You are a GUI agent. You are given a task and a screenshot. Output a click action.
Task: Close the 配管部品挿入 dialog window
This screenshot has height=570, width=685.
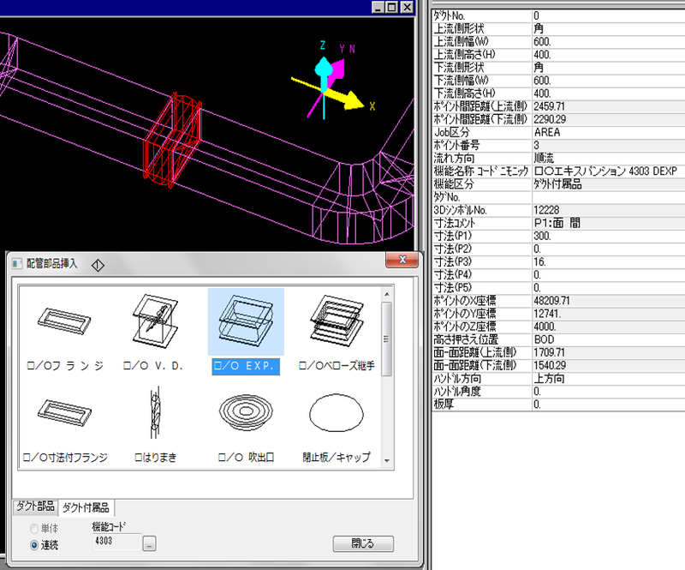398,261
